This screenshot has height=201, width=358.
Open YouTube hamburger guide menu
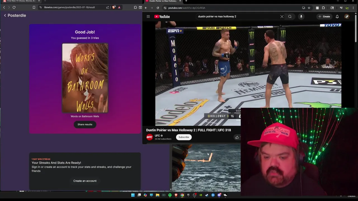tap(148, 16)
